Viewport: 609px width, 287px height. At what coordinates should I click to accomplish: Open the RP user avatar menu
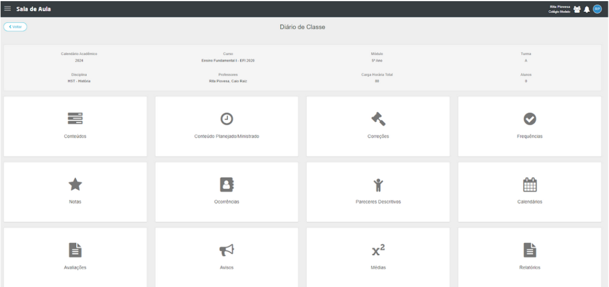point(598,9)
